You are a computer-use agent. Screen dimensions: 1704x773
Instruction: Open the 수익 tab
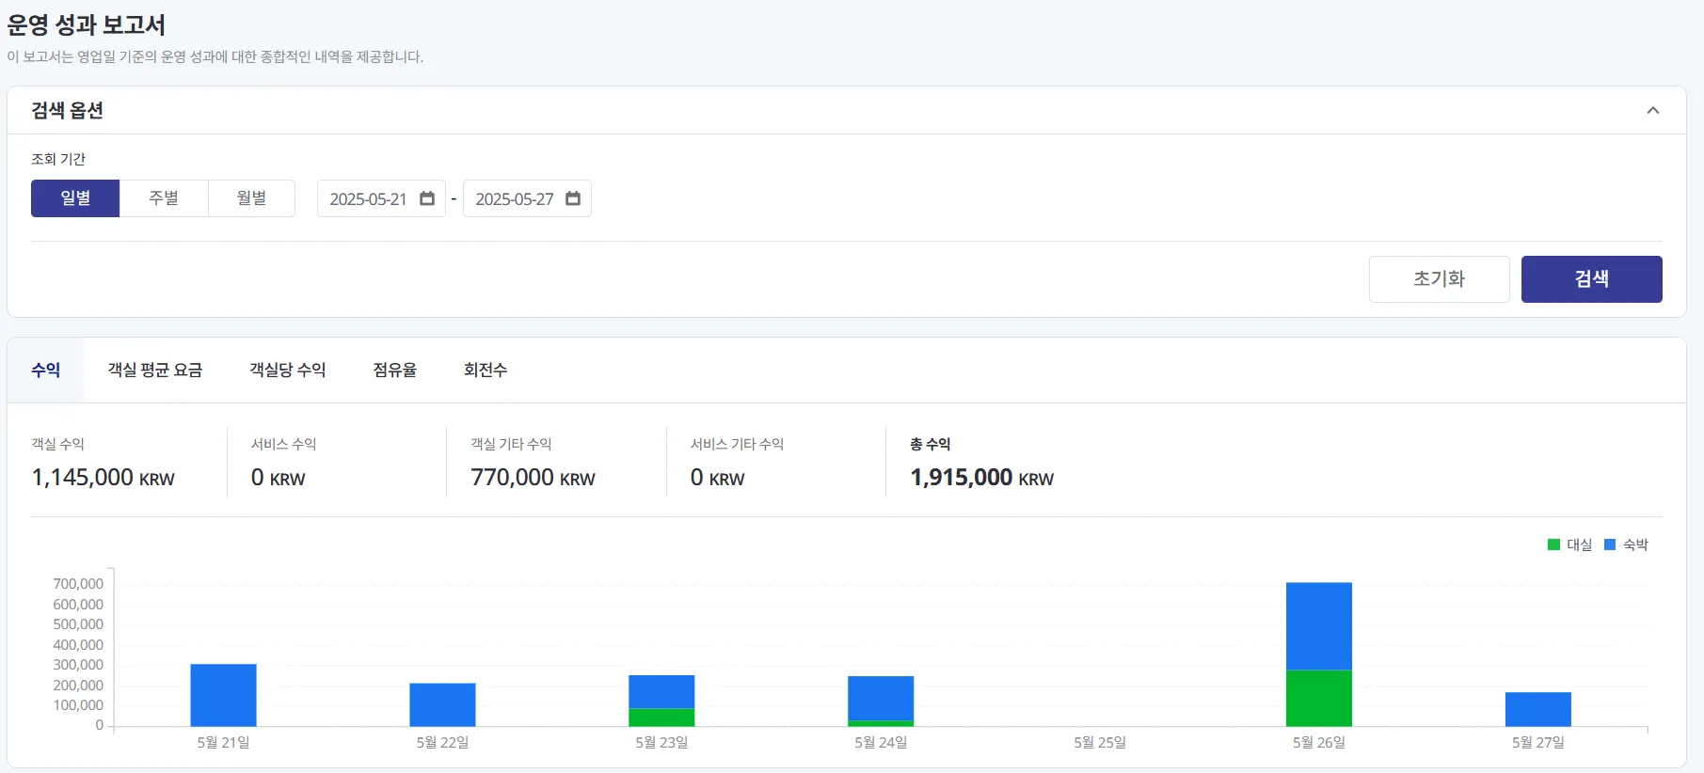pyautogui.click(x=46, y=371)
